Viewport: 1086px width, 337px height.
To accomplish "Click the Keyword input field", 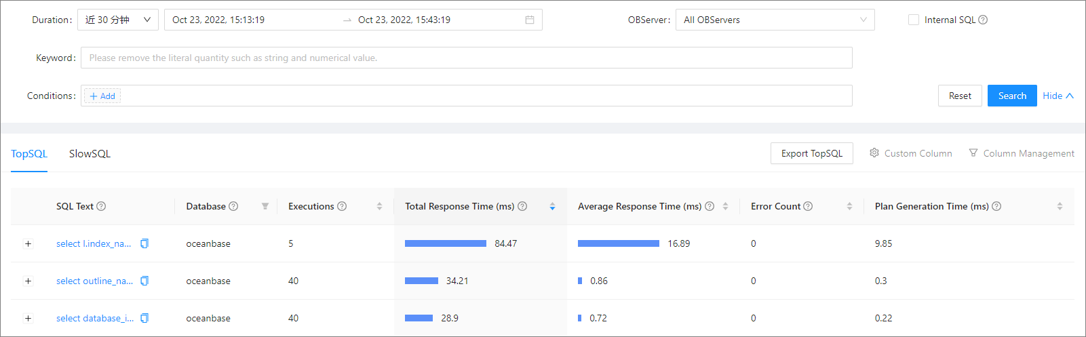I will coord(466,58).
